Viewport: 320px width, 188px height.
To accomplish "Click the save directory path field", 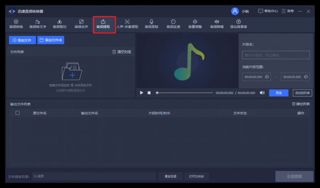I will (94, 176).
